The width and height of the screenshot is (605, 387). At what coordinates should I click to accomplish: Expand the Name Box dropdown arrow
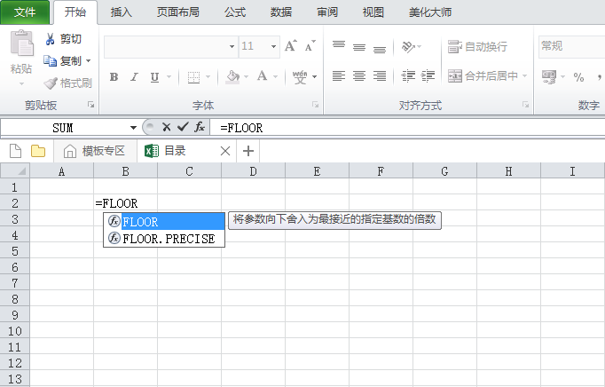[133, 128]
